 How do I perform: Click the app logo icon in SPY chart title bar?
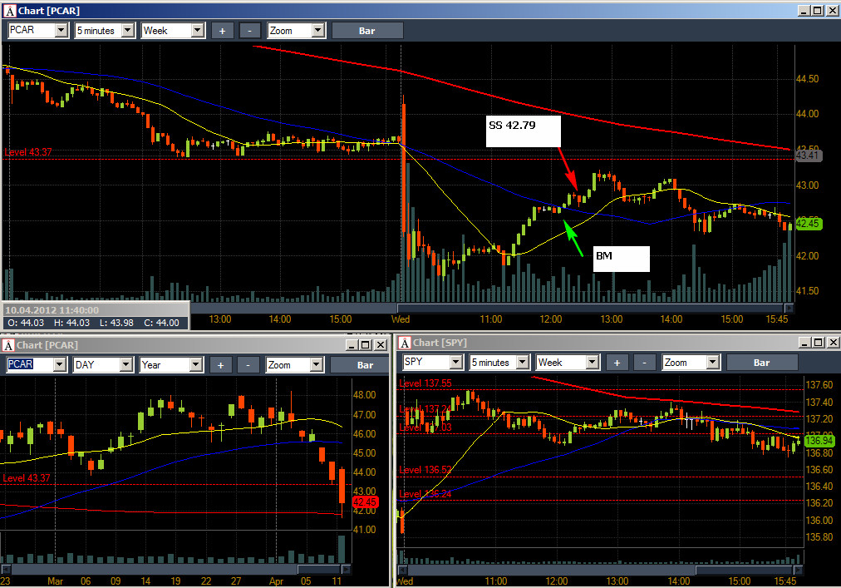point(405,343)
